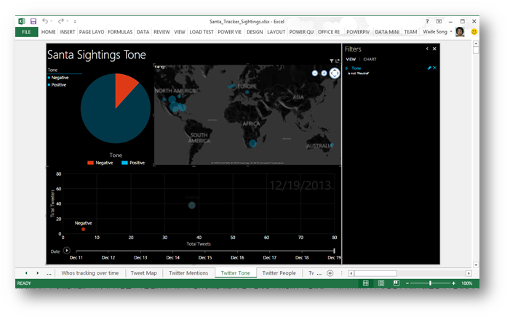Click the Positive scatter bubble
Viewport: 510px width, 319px height.
point(192,206)
